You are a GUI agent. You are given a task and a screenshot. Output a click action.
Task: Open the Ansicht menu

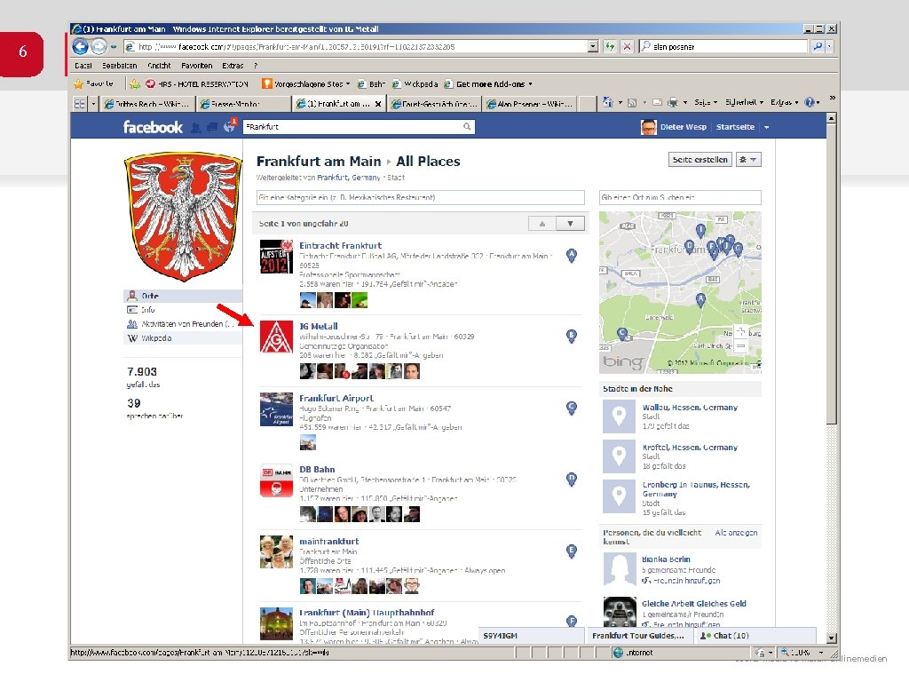(x=159, y=66)
